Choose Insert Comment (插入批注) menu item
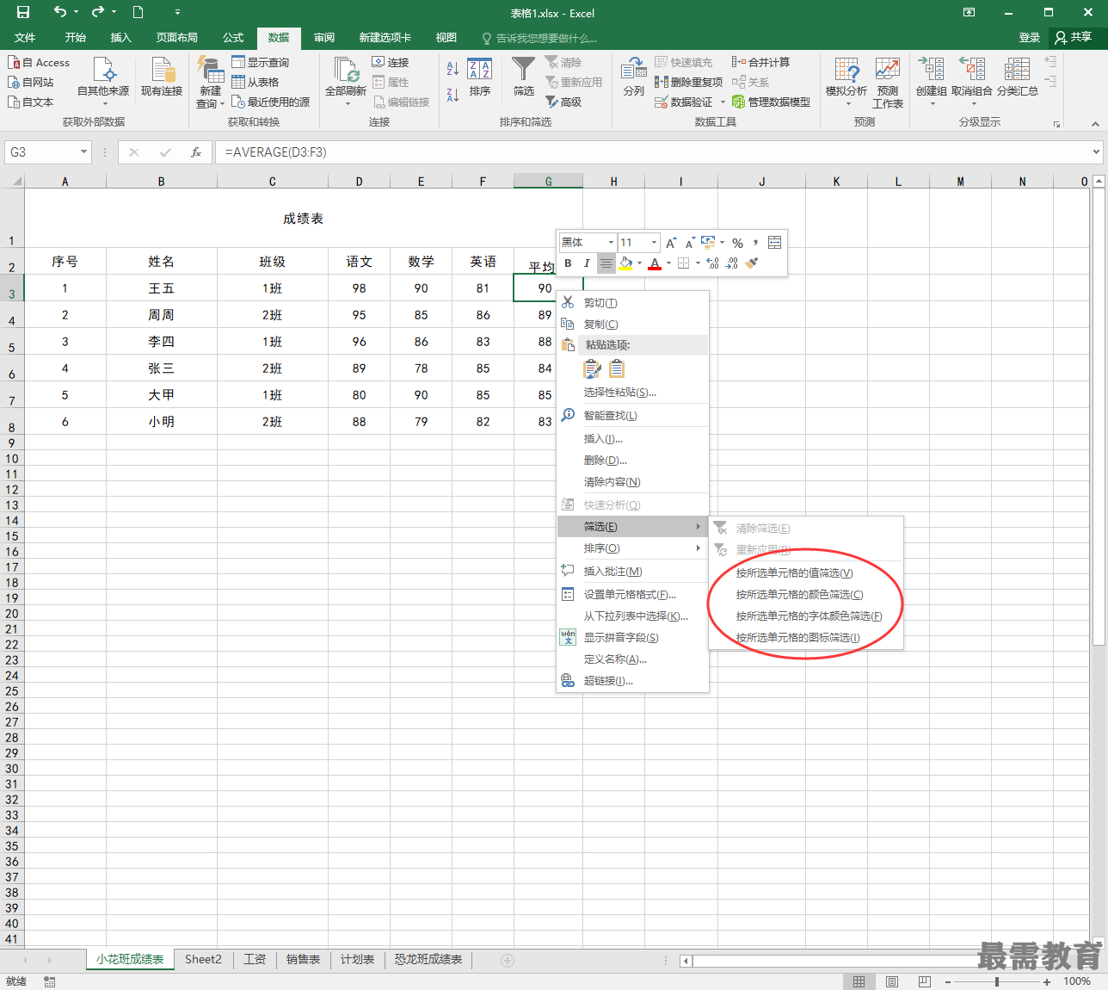 (633, 572)
